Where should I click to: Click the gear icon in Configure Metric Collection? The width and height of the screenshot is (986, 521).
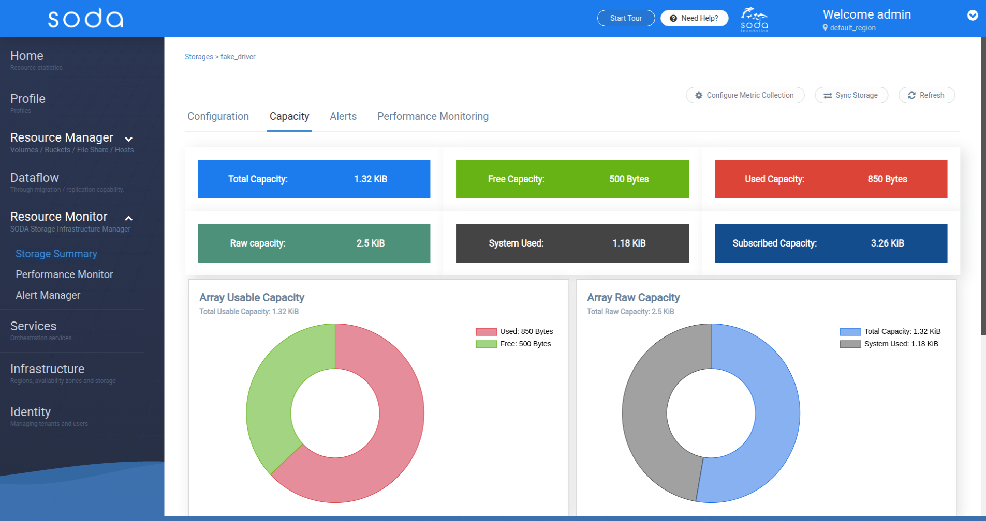(699, 95)
